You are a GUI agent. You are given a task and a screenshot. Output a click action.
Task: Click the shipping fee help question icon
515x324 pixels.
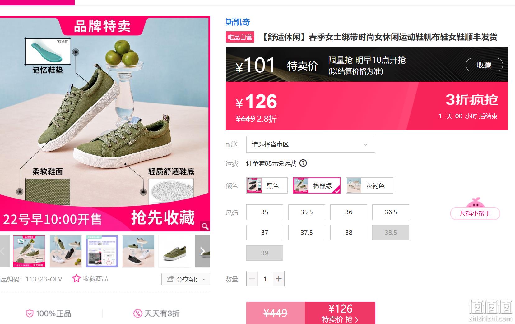click(x=303, y=163)
